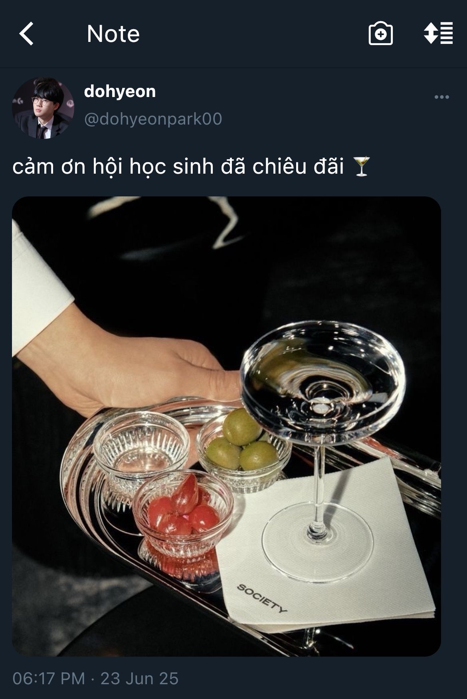Viewport: 467px width, 699px height.
Task: Click the 23 Jun 25 date
Action: pyautogui.click(x=139, y=678)
